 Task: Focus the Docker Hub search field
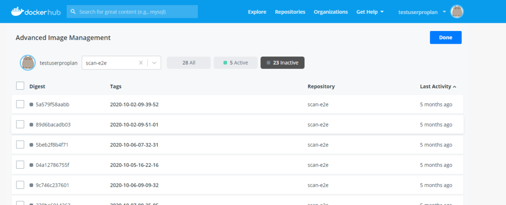(x=137, y=12)
